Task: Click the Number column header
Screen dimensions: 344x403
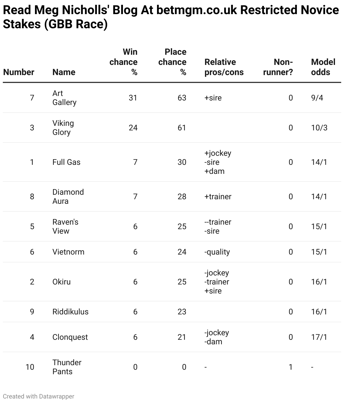Action: click(x=19, y=72)
